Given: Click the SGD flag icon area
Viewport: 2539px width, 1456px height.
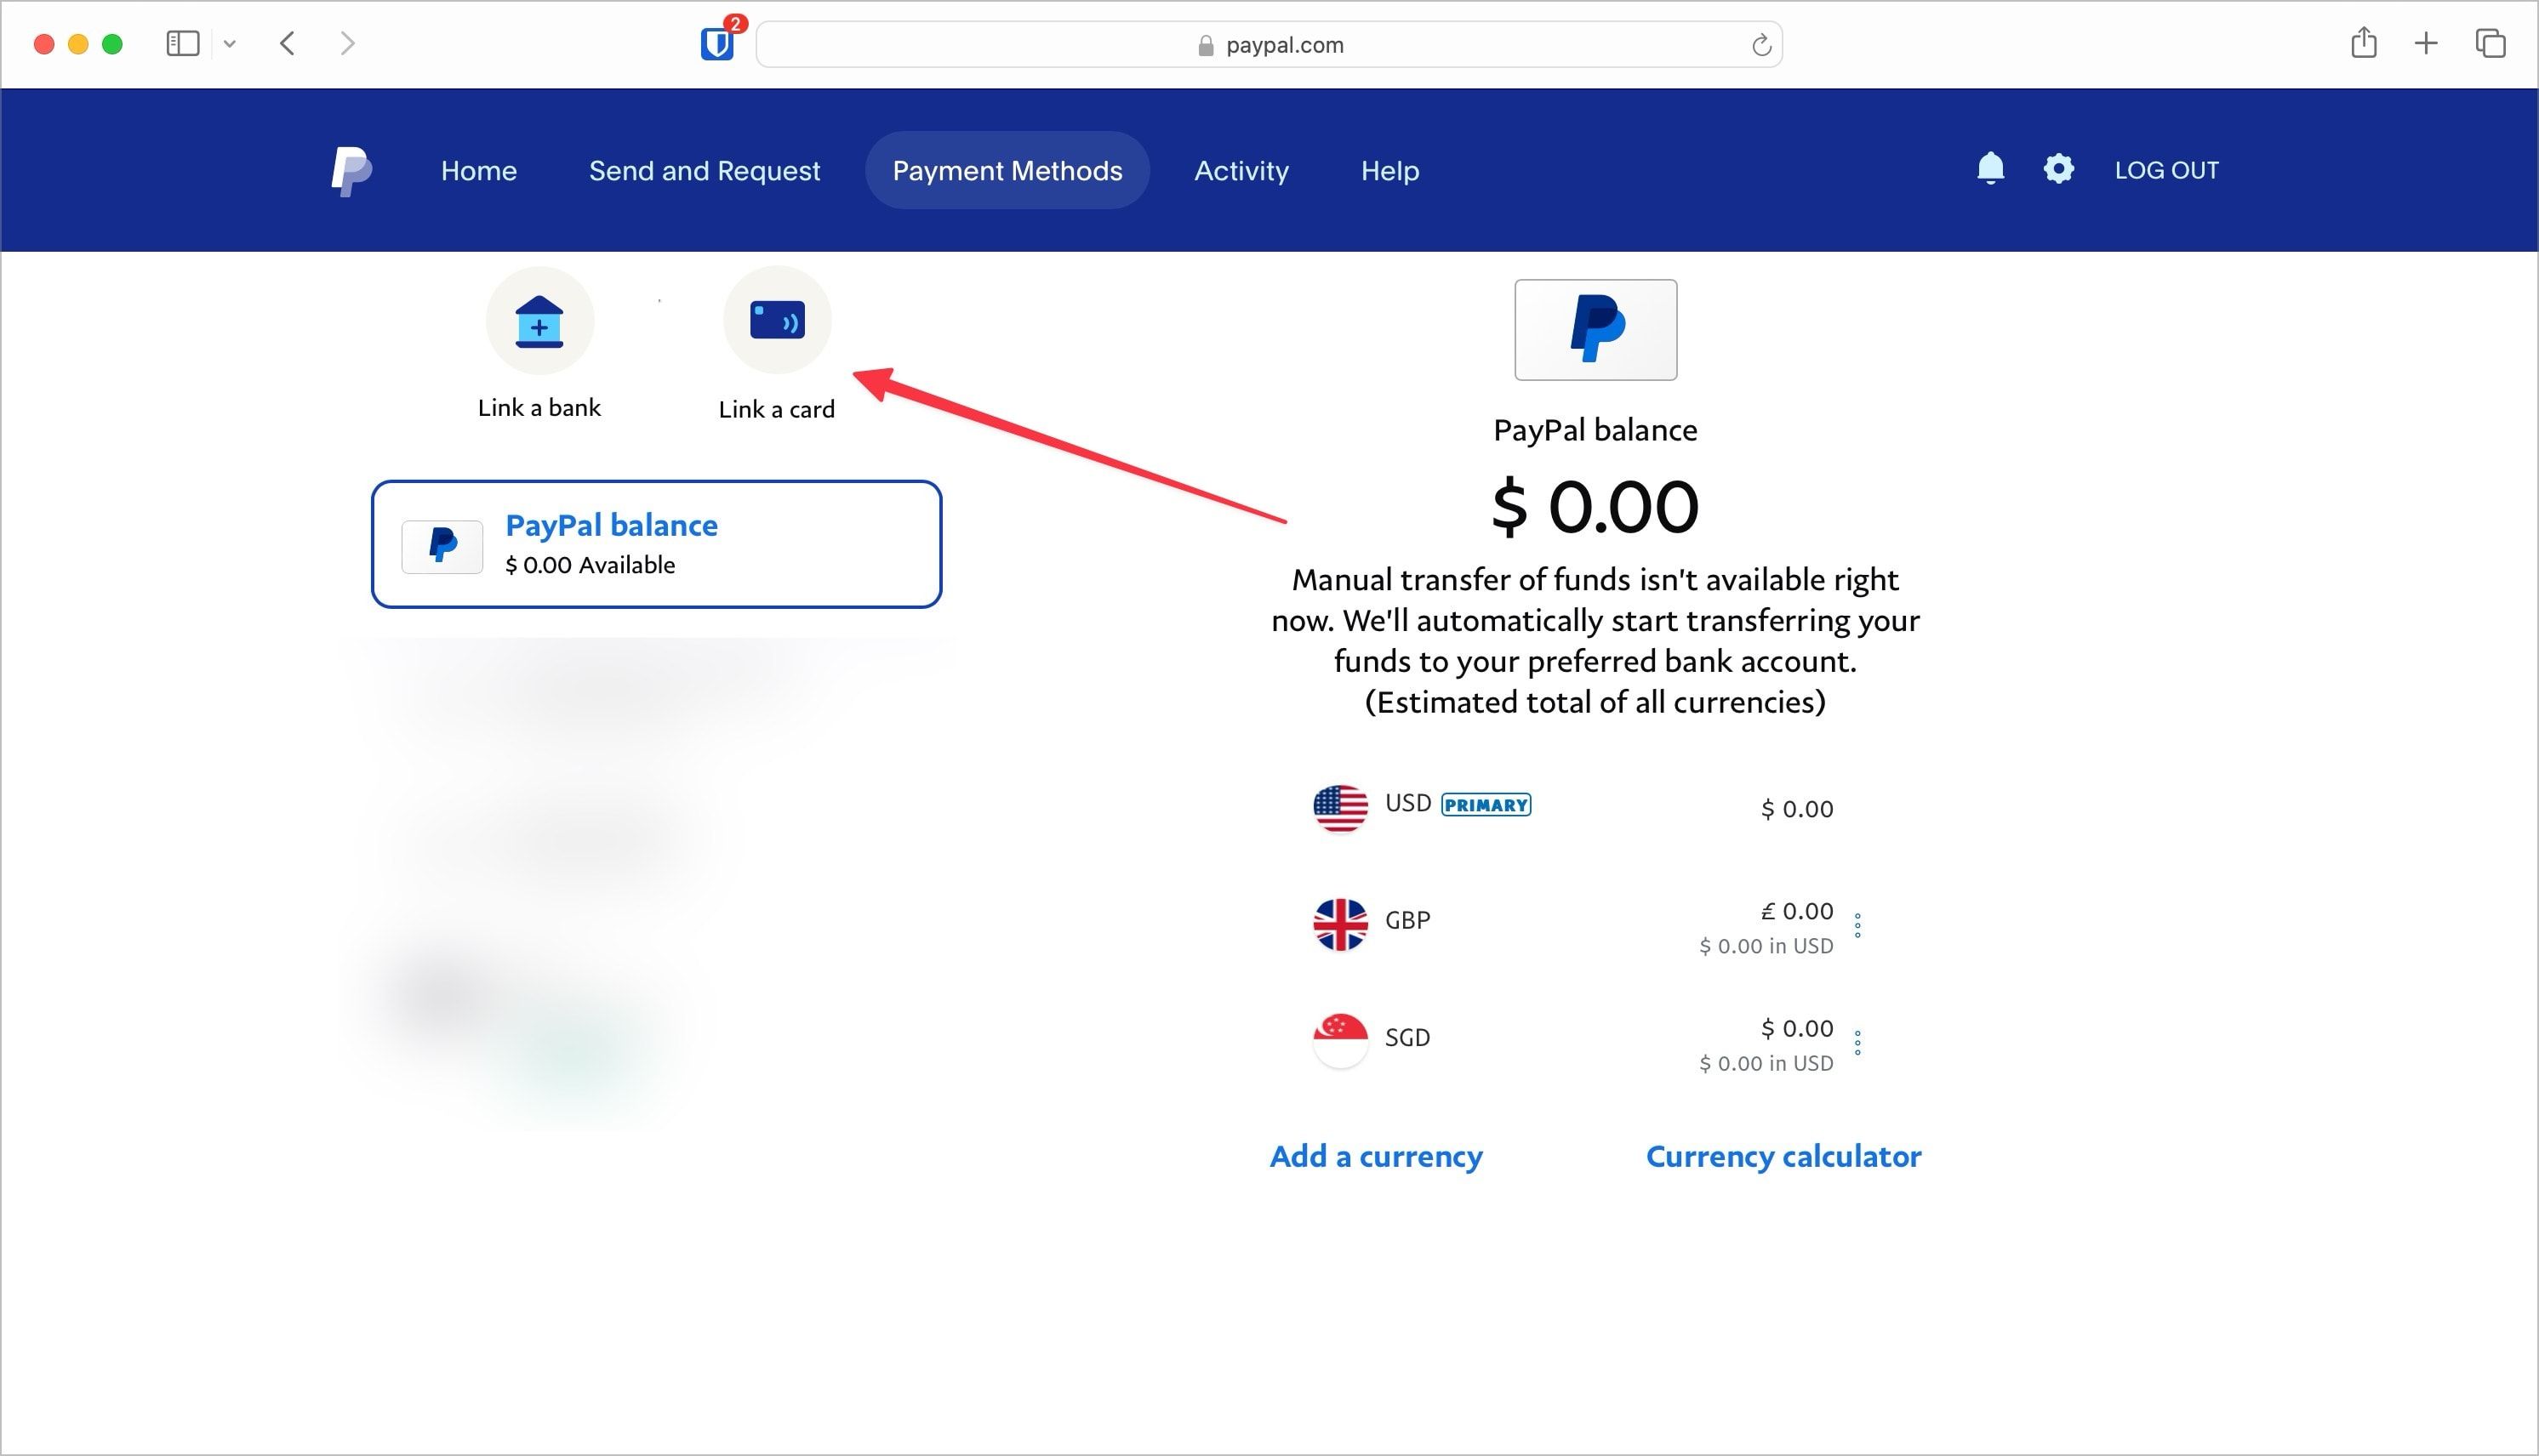Looking at the screenshot, I should 1341,1038.
